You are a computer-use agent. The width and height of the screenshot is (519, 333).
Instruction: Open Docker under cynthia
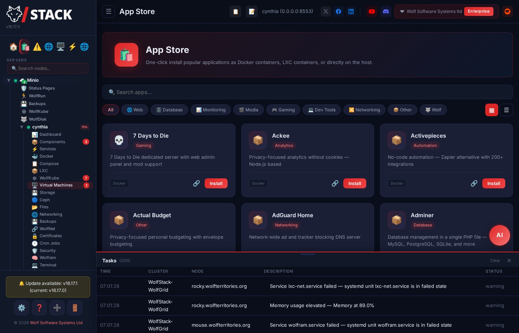[x=60, y=156]
